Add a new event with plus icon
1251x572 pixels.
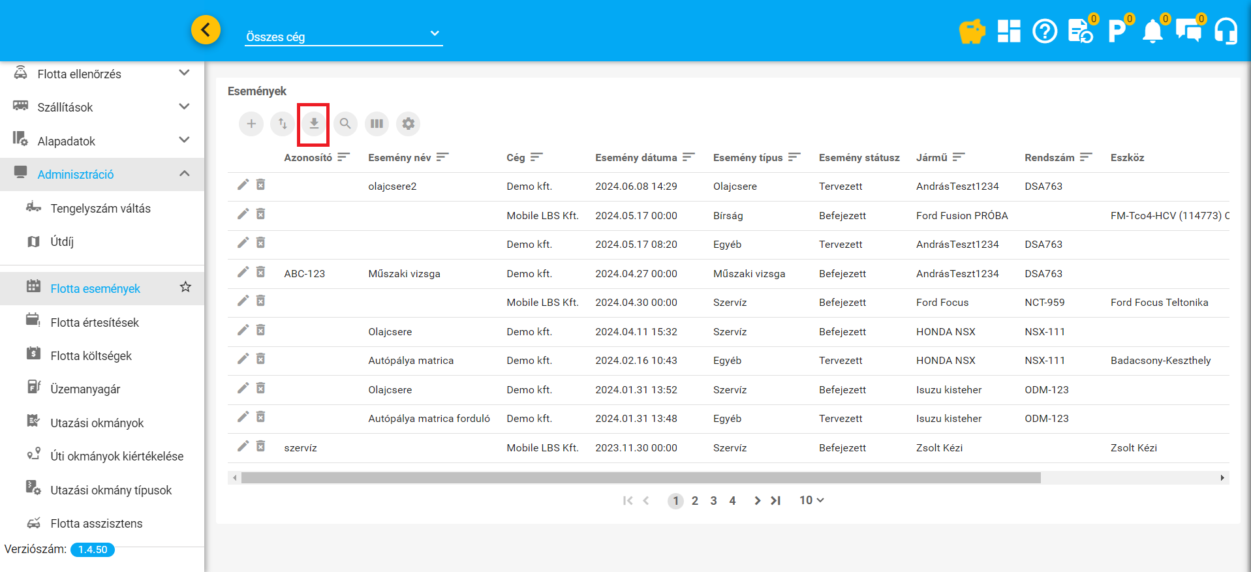251,124
